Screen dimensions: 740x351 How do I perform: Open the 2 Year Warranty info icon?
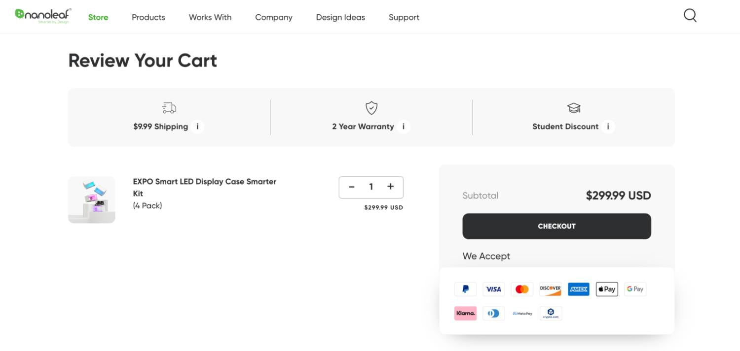[403, 127]
